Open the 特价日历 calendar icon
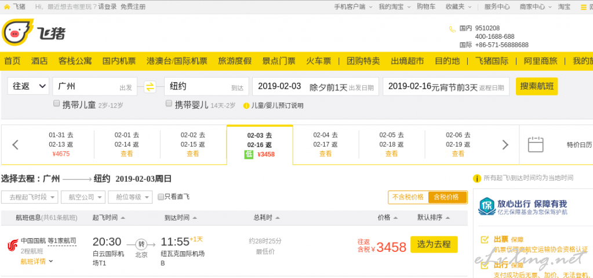Viewport: 593px width, 278px height. [x=536, y=145]
